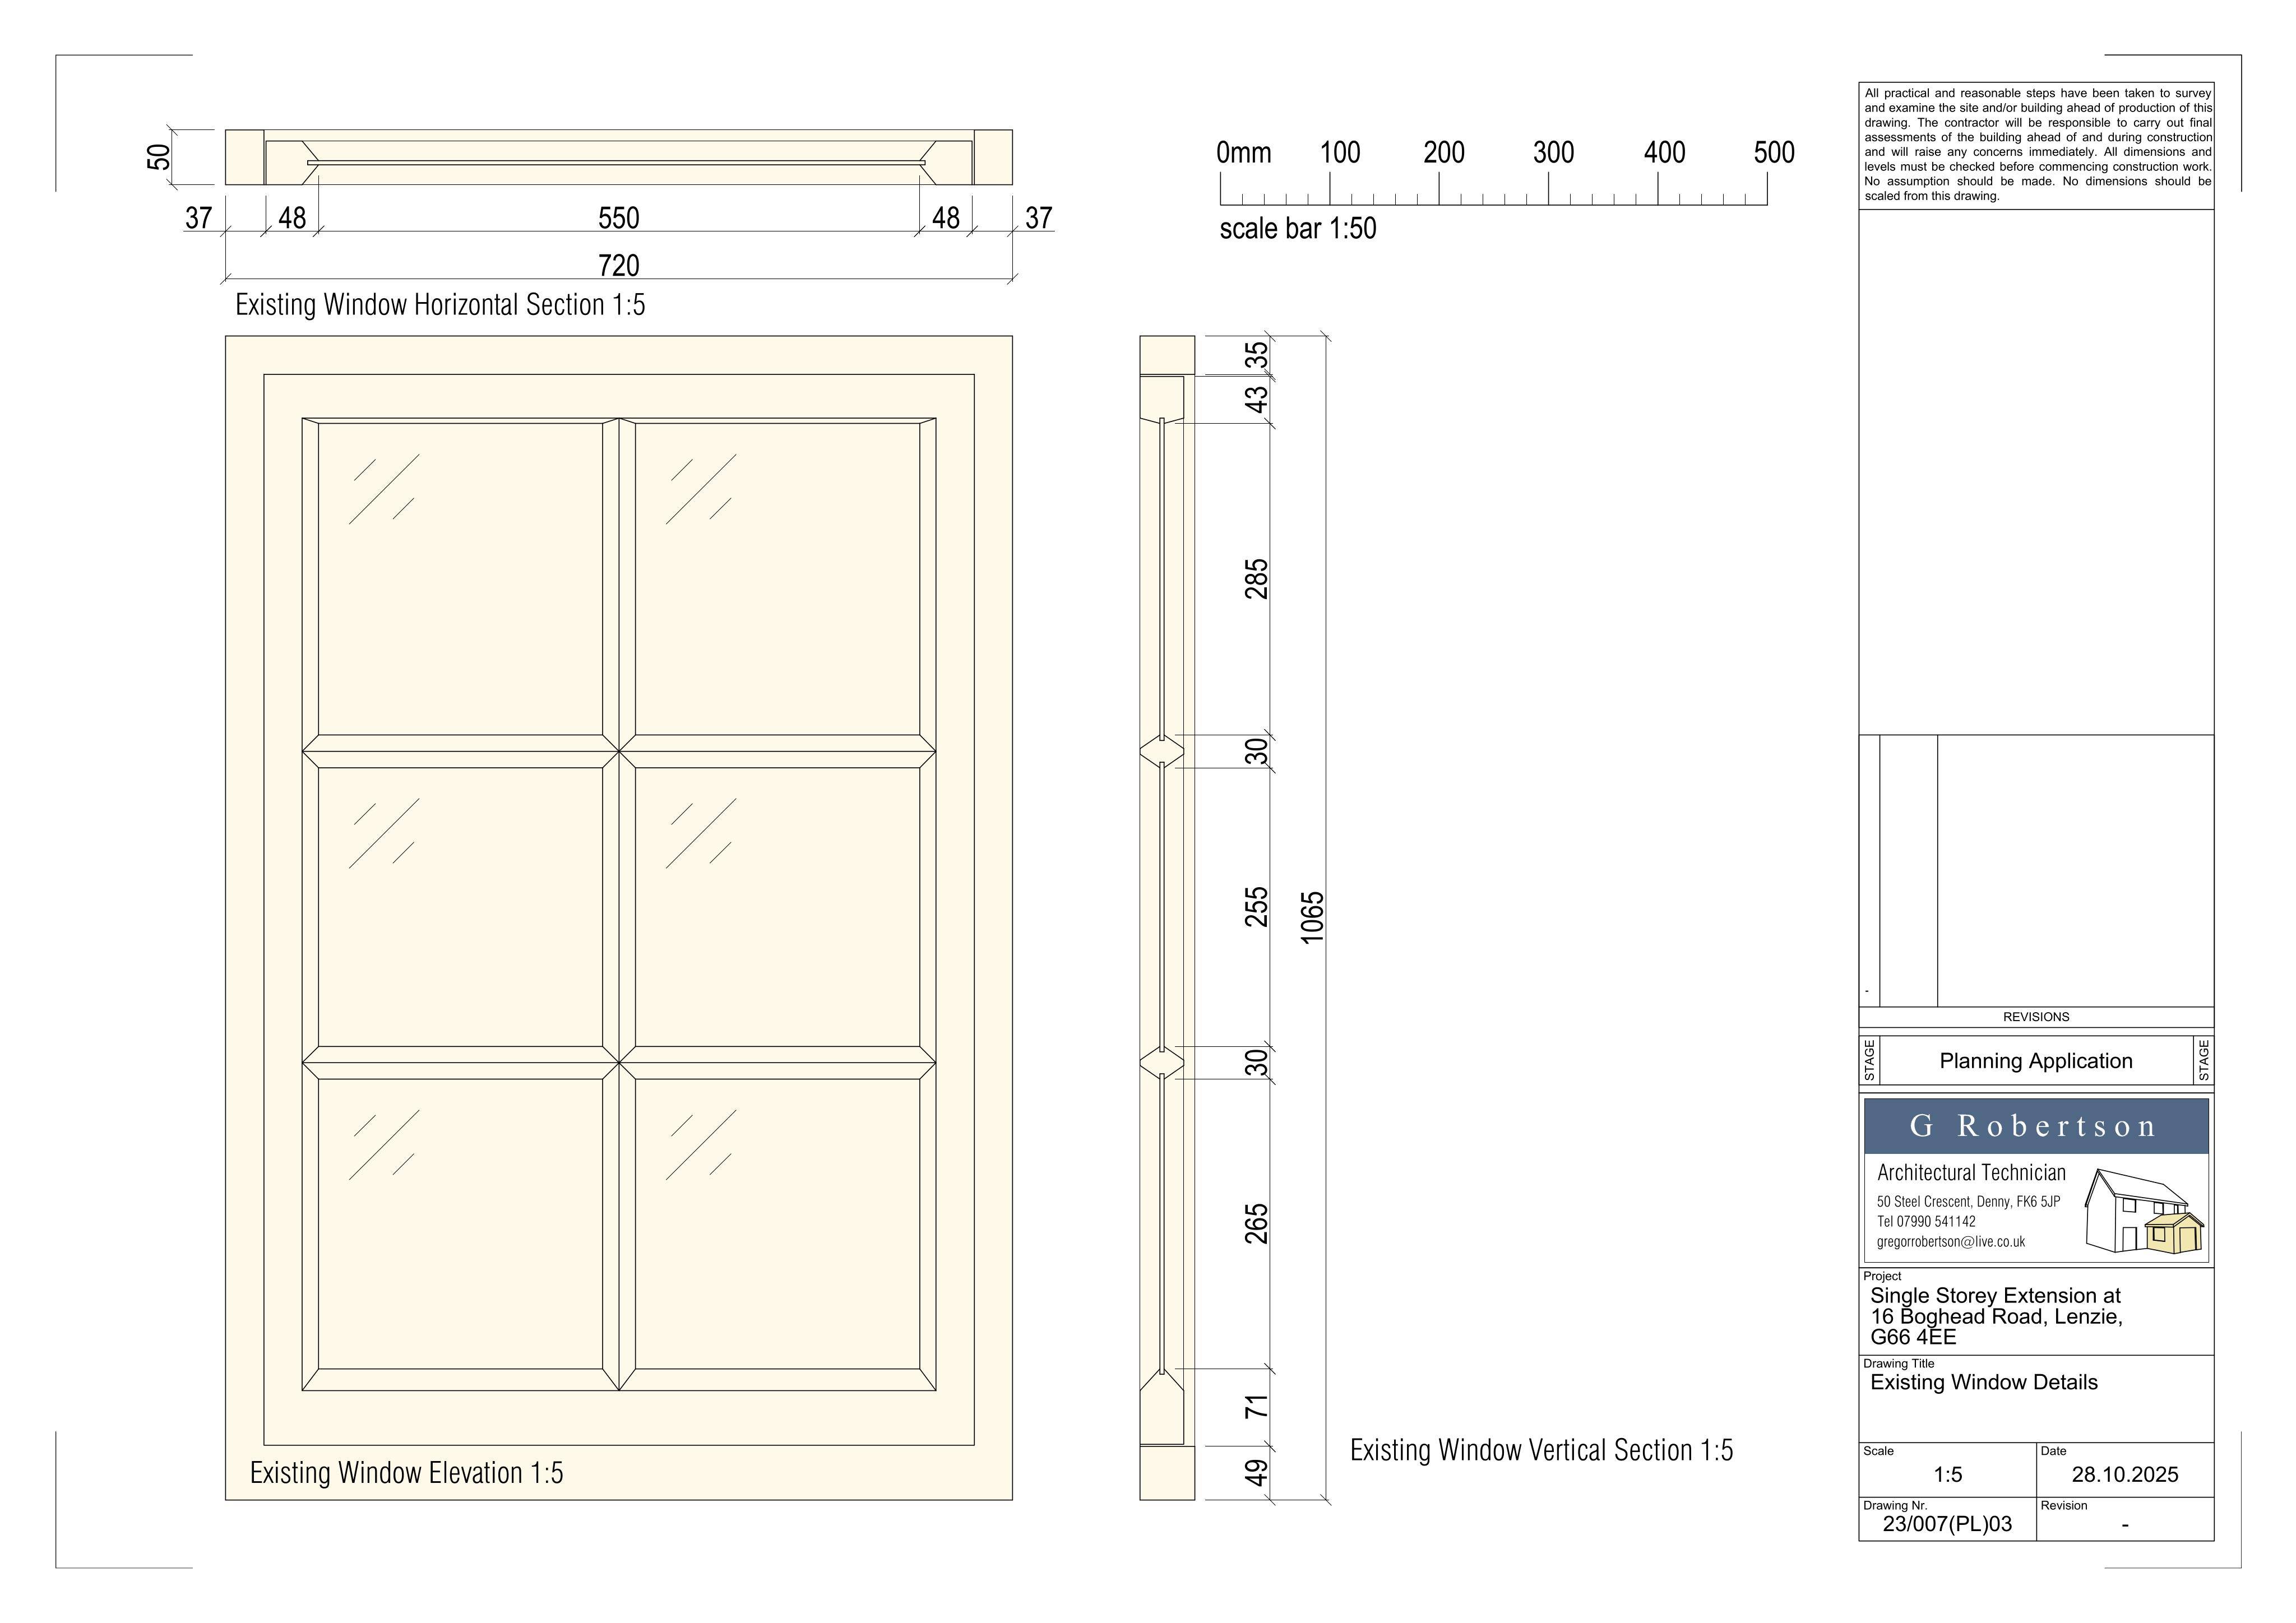Click the 550 glazing width dimension
Viewport: 2296px width, 1623px height.
[x=618, y=218]
